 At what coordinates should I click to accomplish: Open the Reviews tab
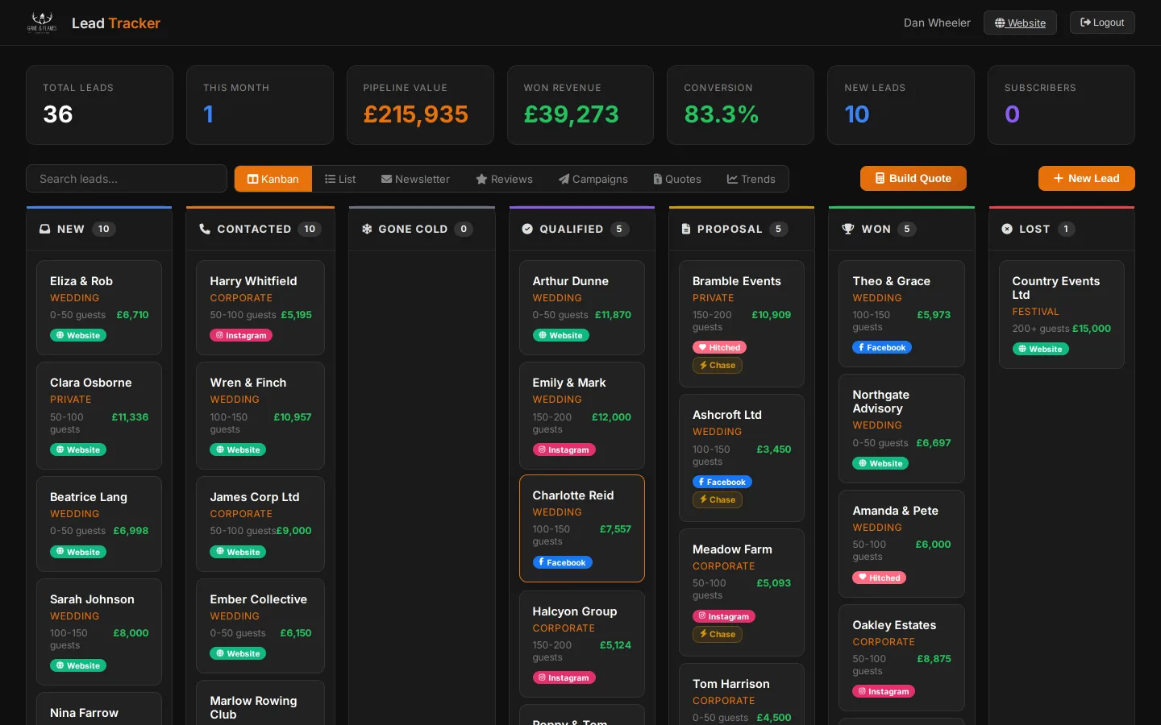coord(504,179)
